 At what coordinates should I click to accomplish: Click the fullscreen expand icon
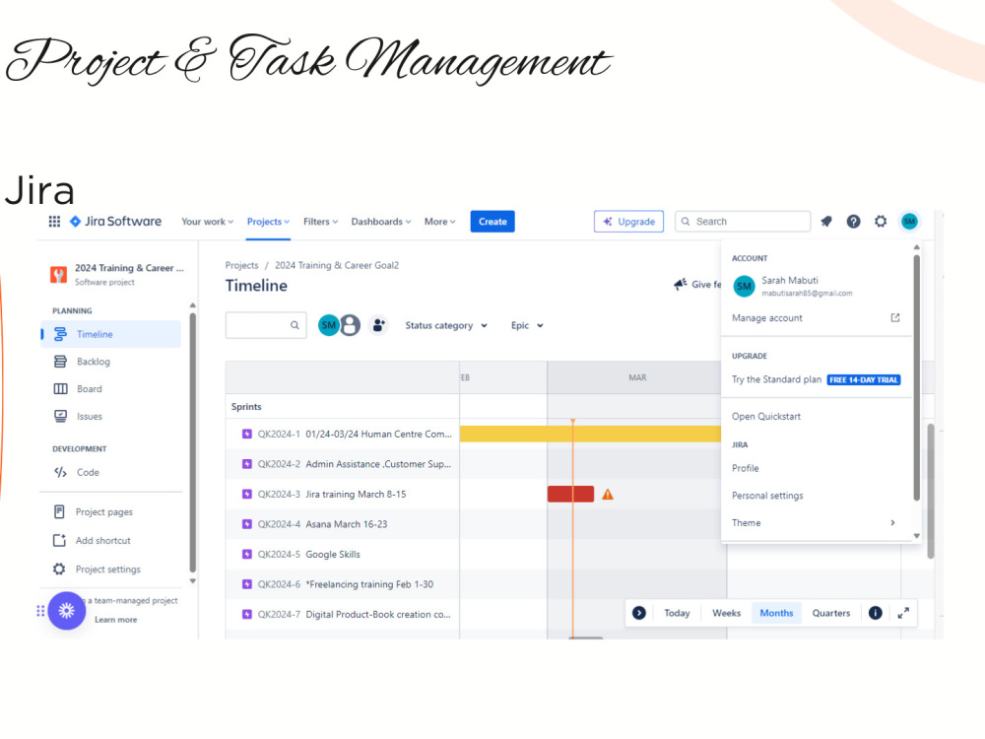(x=903, y=613)
